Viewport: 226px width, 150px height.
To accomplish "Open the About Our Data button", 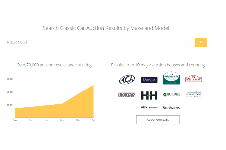I will (x=158, y=120).
